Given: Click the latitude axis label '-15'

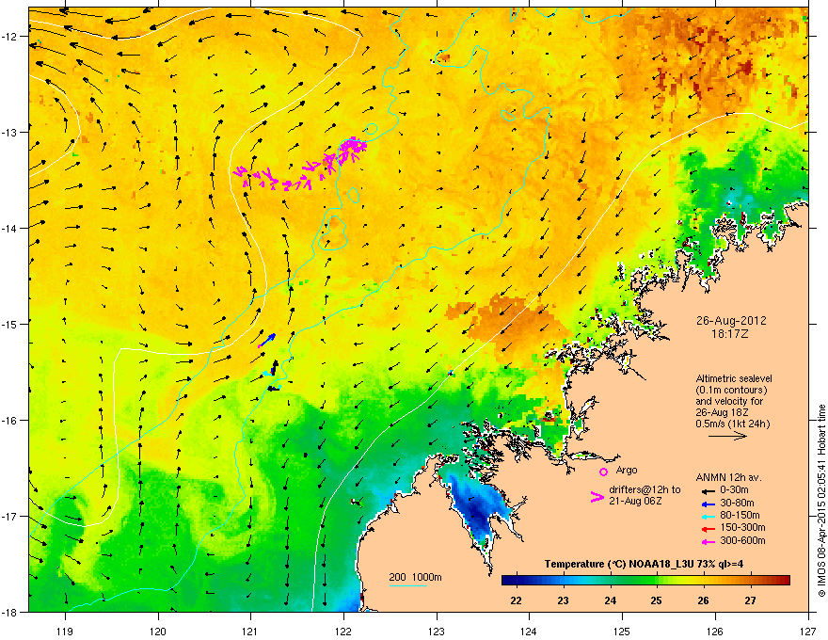Looking at the screenshot, I should [10, 324].
